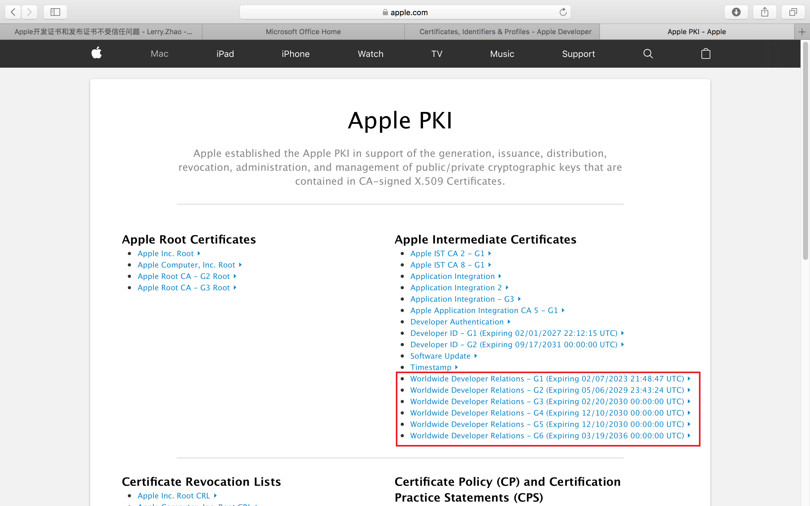
Task: Download Worldwide Developer Relations G4 certificate
Action: [x=547, y=413]
